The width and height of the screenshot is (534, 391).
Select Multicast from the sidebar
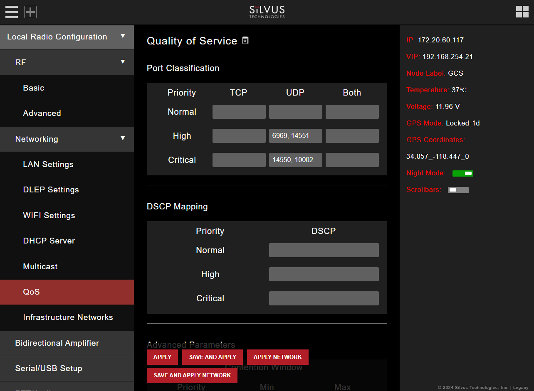(x=40, y=266)
